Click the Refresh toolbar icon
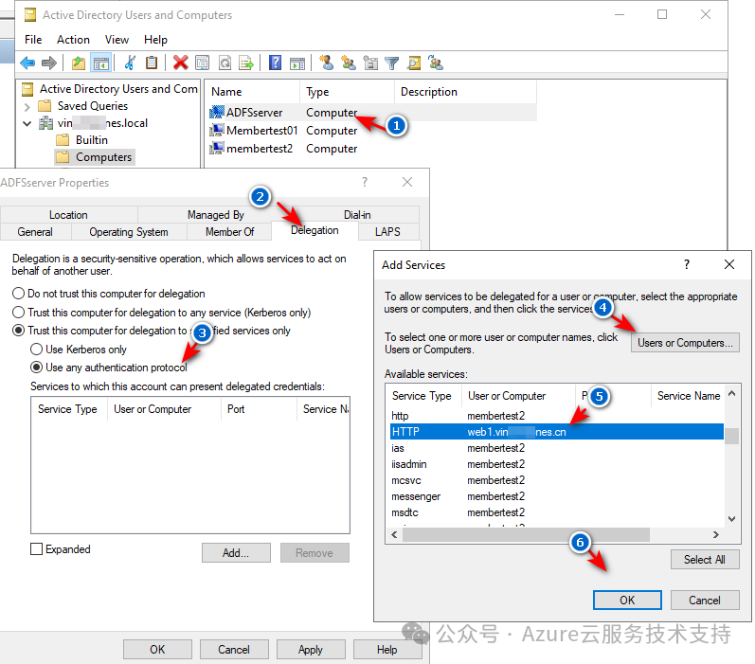The image size is (755, 664). point(225,63)
